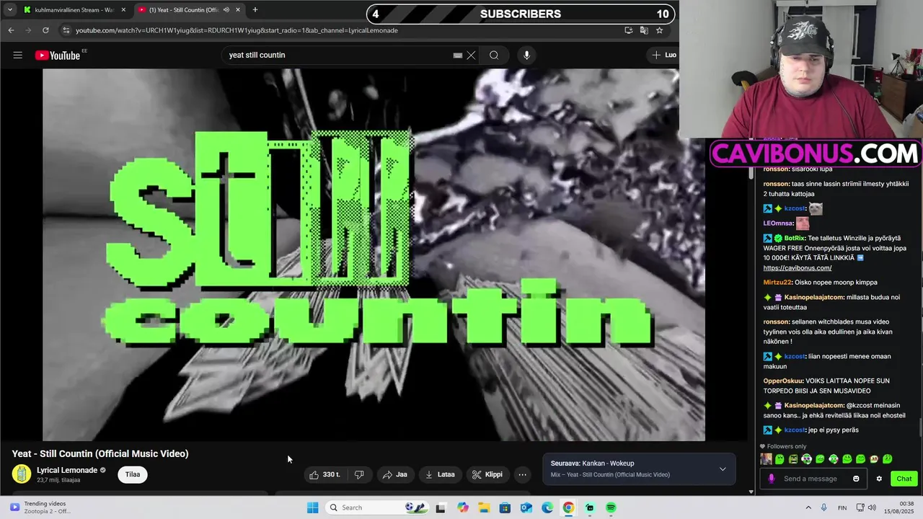Run search with the magnifier button
923x519 pixels.
coord(494,55)
